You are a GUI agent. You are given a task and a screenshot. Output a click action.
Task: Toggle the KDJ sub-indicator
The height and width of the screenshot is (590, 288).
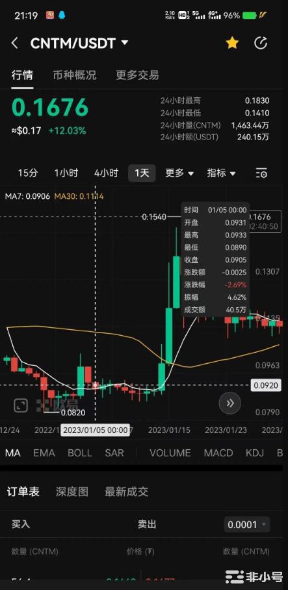pos(255,453)
